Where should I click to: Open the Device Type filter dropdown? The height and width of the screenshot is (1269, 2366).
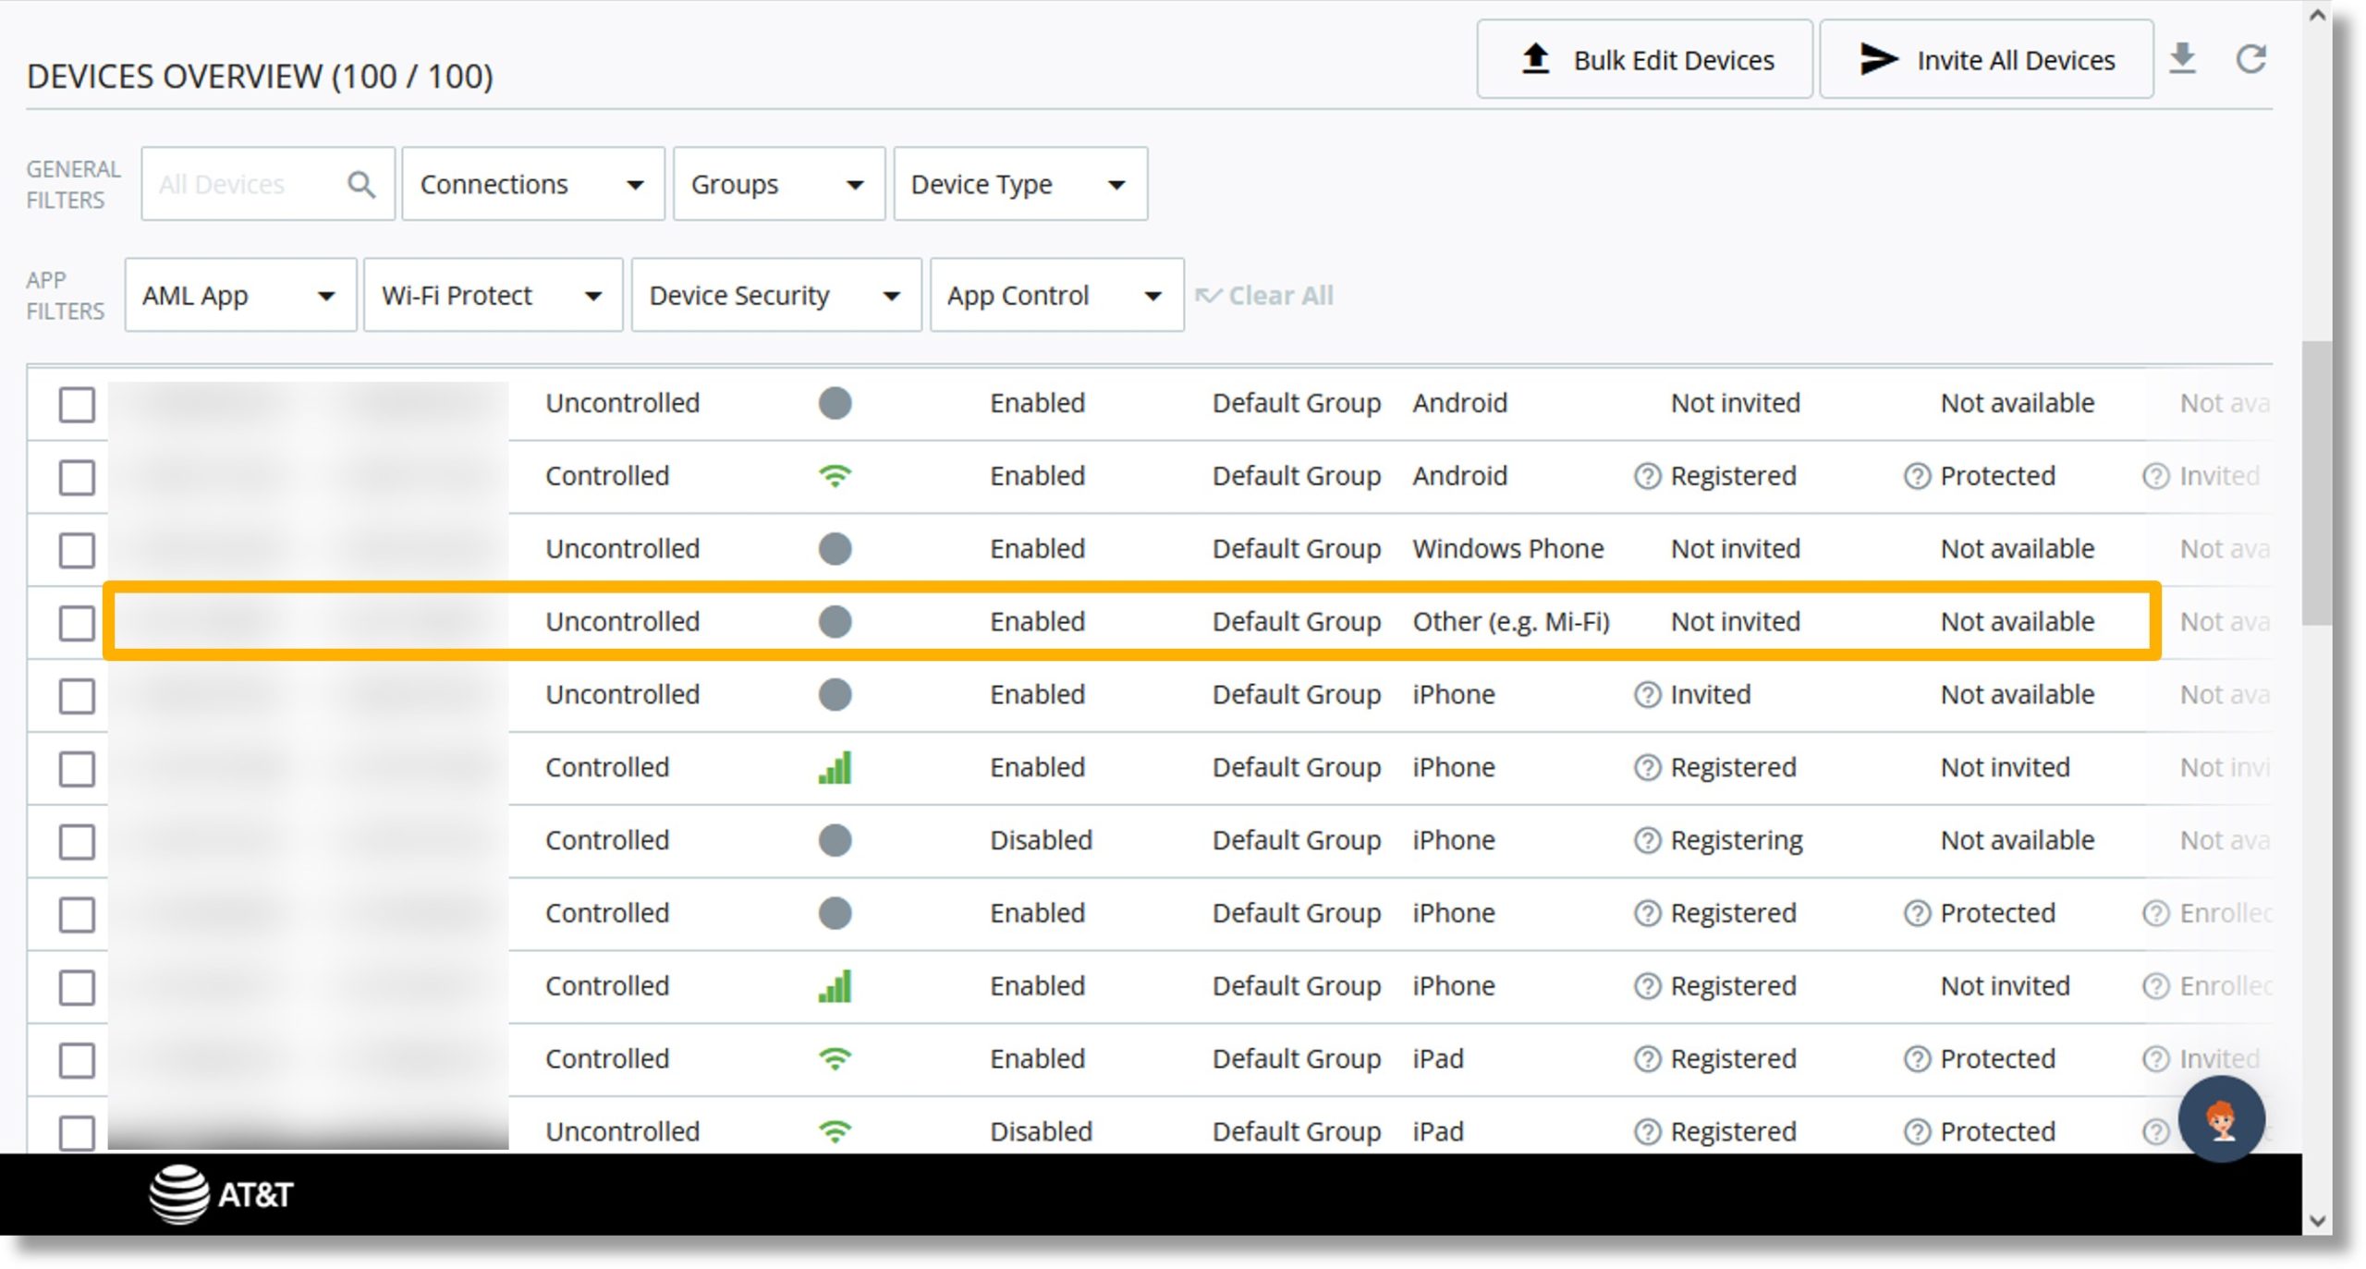[1020, 184]
